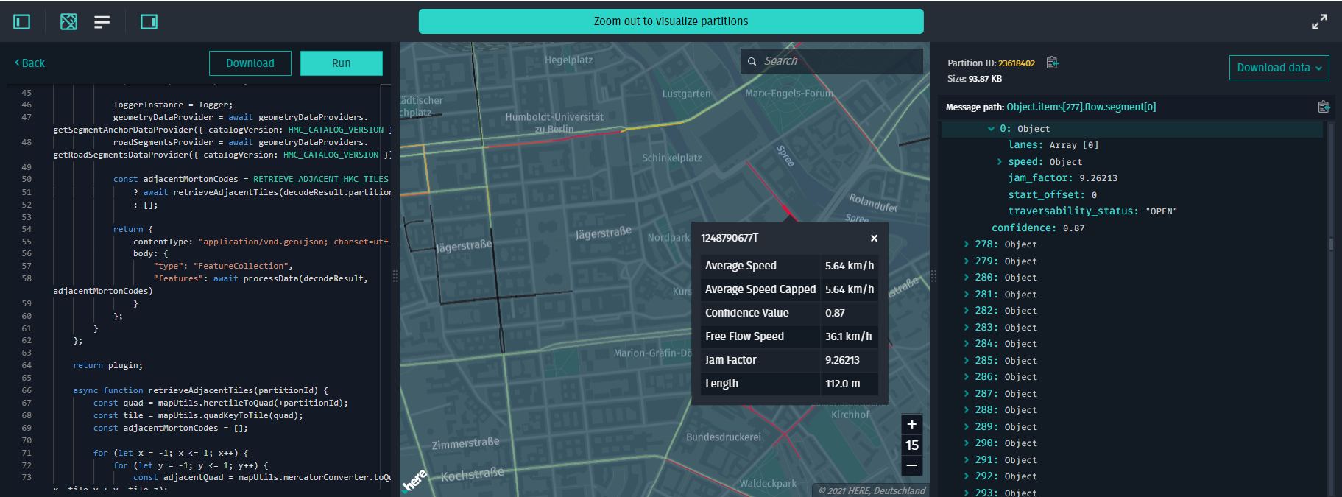Collapse the 0: Object node
Image resolution: width=1342 pixels, height=497 pixels.
click(991, 129)
